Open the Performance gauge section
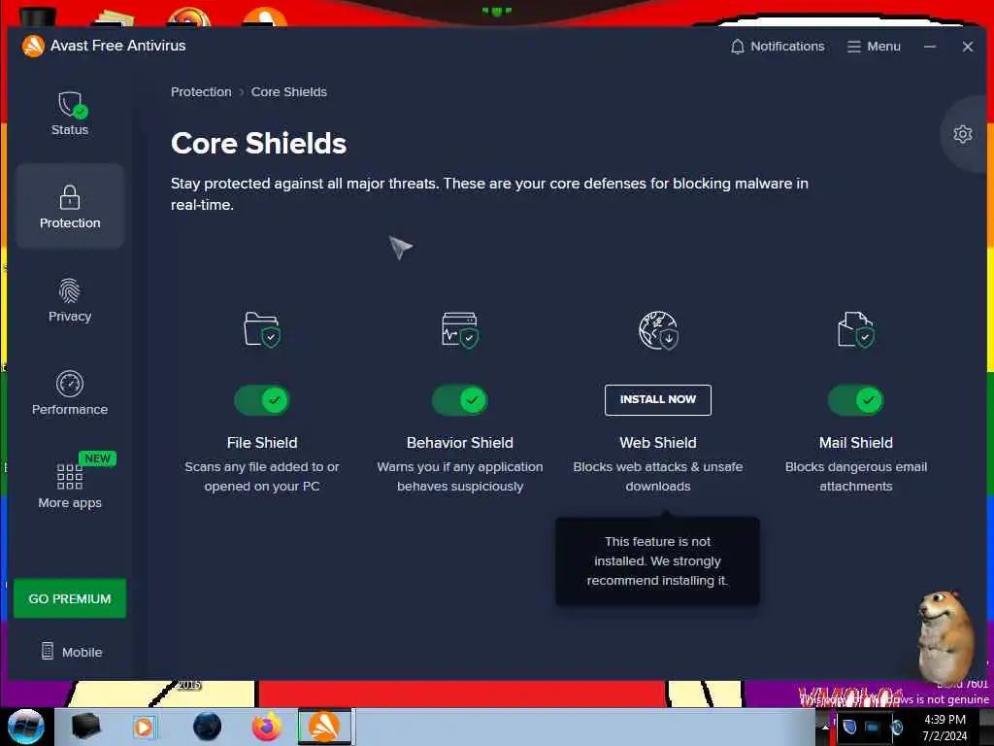 70,392
